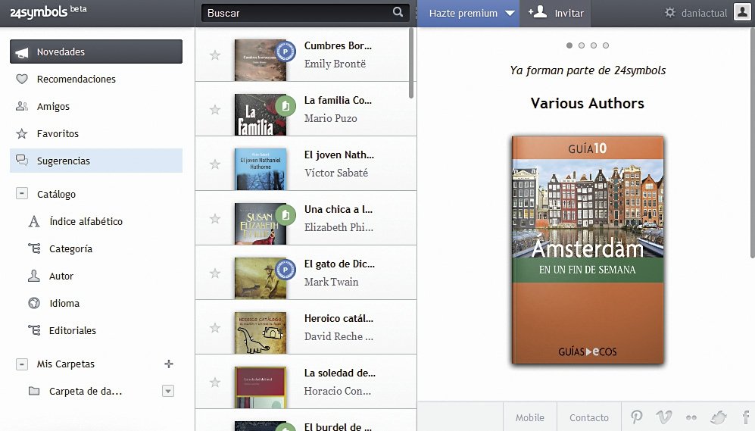Select author Emily Brontë
The height and width of the screenshot is (431, 755).
click(x=335, y=64)
